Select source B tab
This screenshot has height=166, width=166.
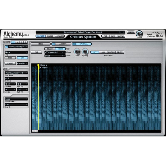click(17, 42)
